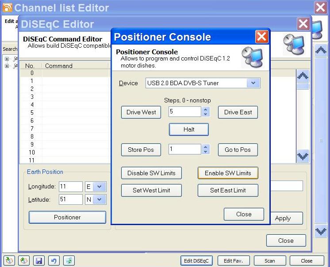330x267 pixels.
Task: Decrease the stored position number
Action: tap(205, 152)
